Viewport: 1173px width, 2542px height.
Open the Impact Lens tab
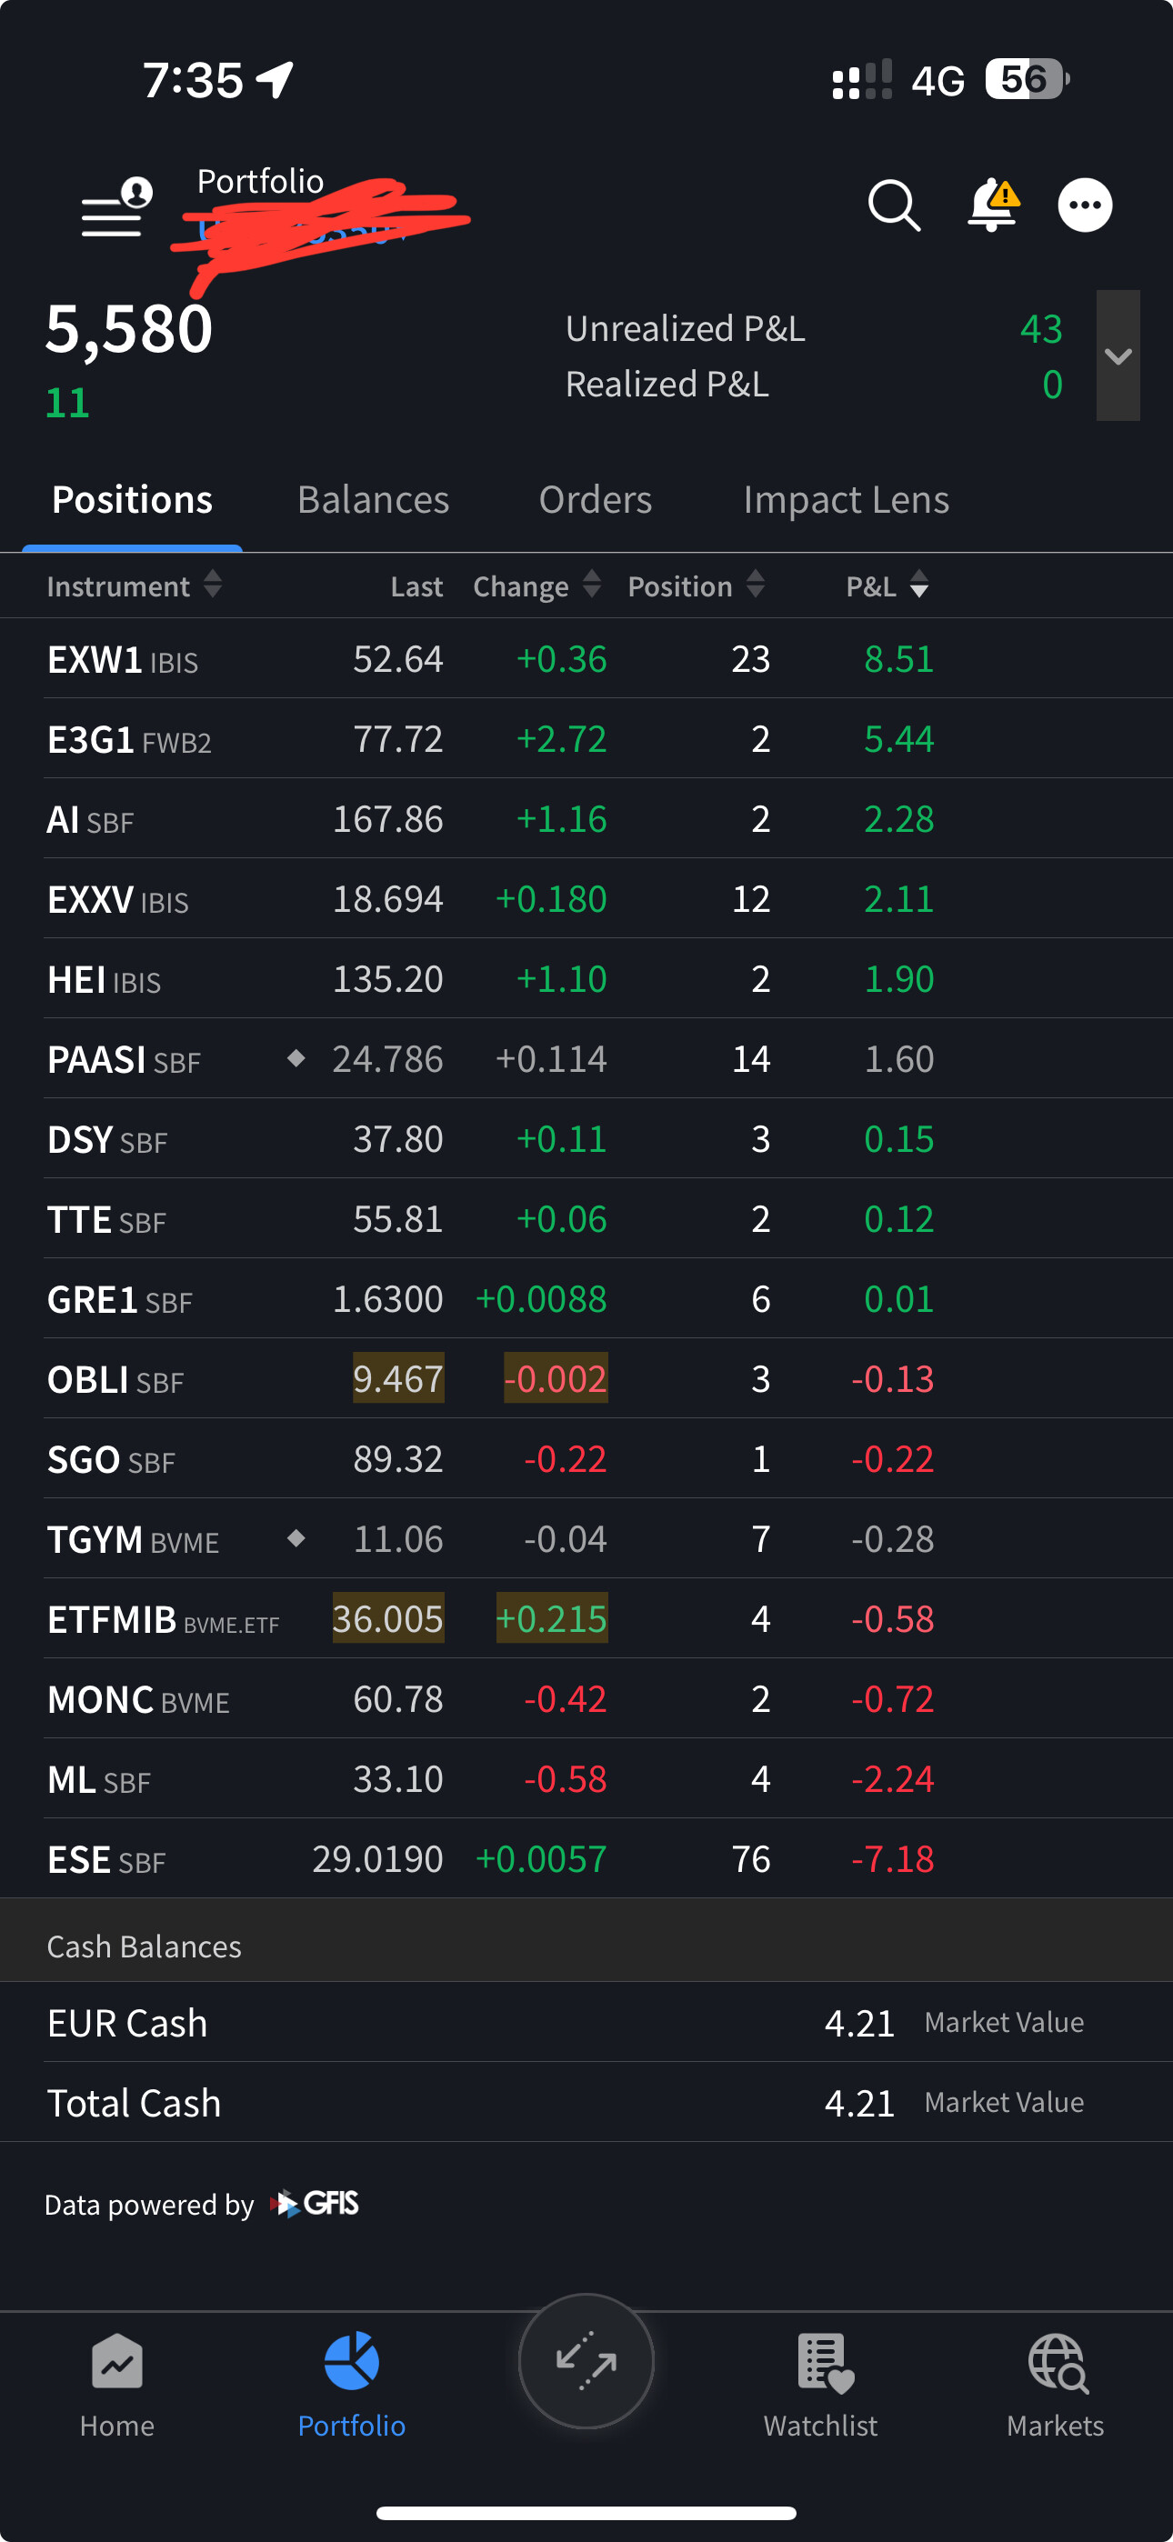847,500
